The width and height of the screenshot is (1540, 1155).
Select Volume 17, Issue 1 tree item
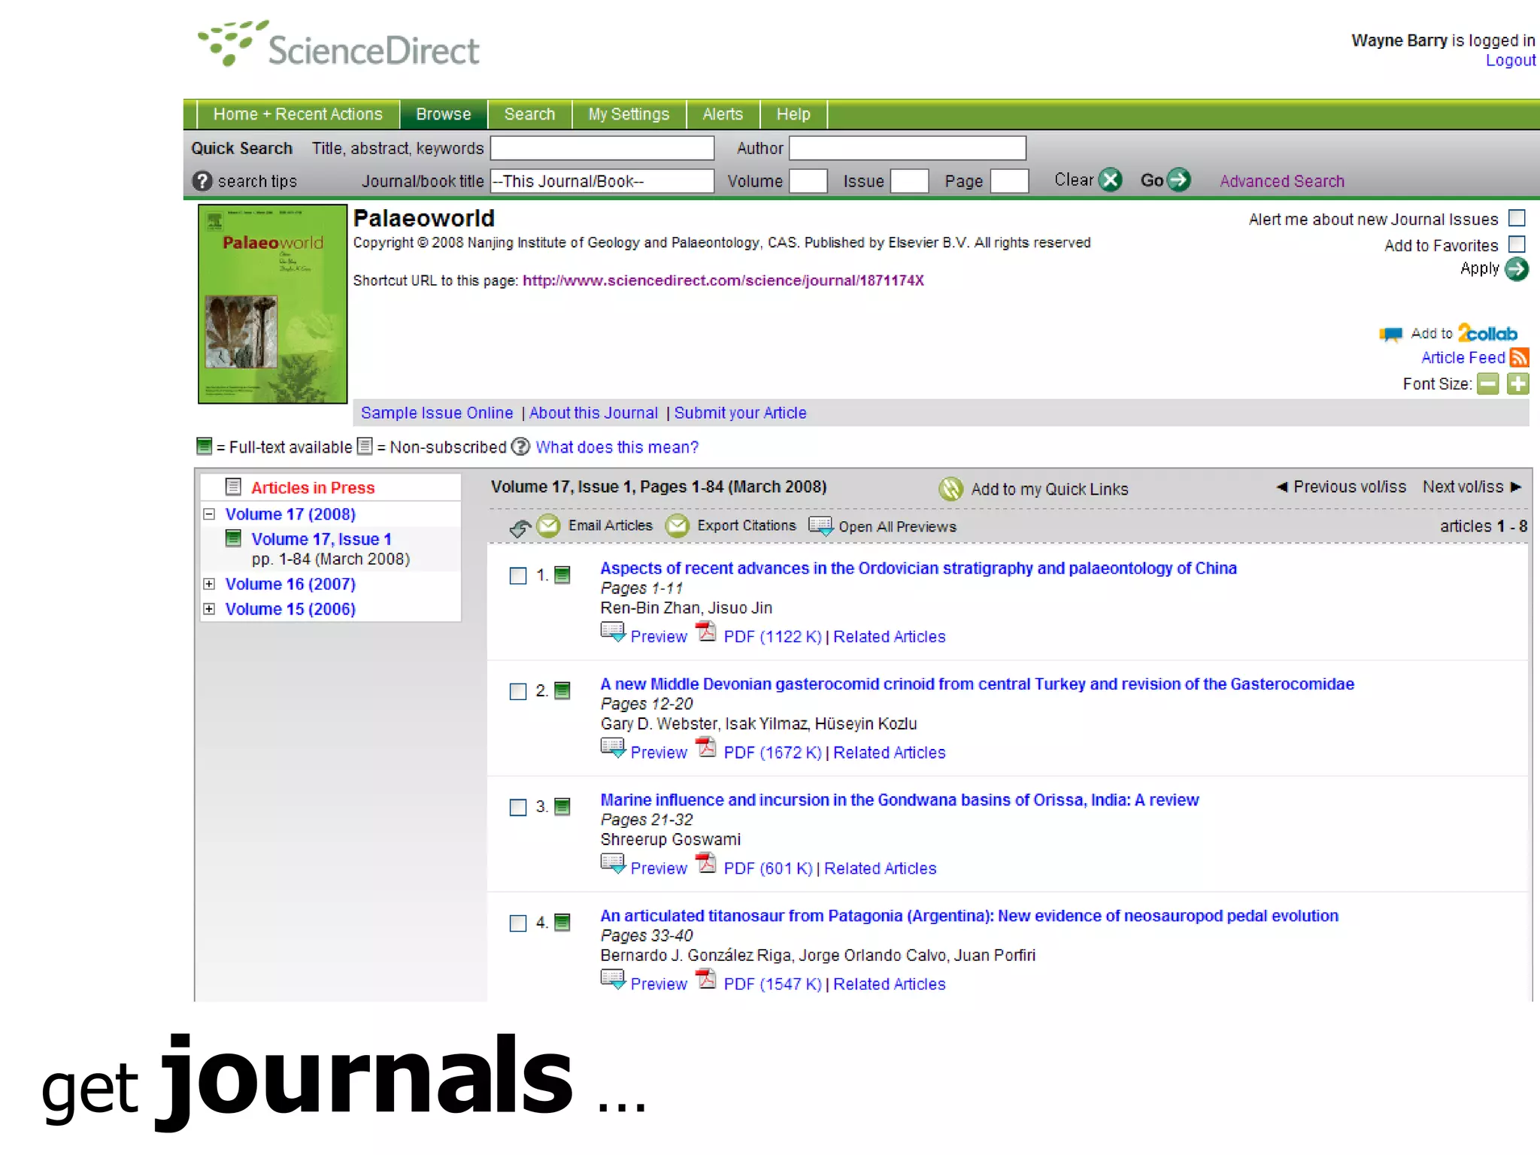(321, 539)
